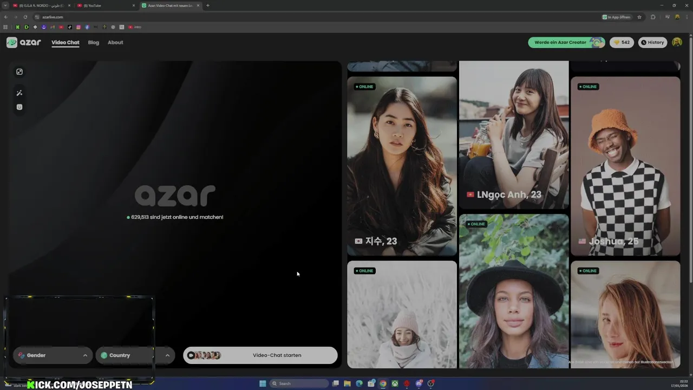Open the tab search dropdown arrow

click(5, 5)
